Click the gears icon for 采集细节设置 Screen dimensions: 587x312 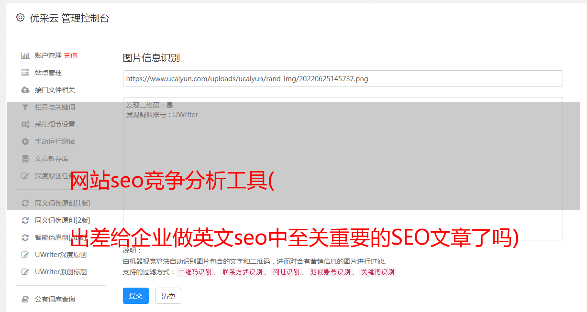tap(25, 124)
